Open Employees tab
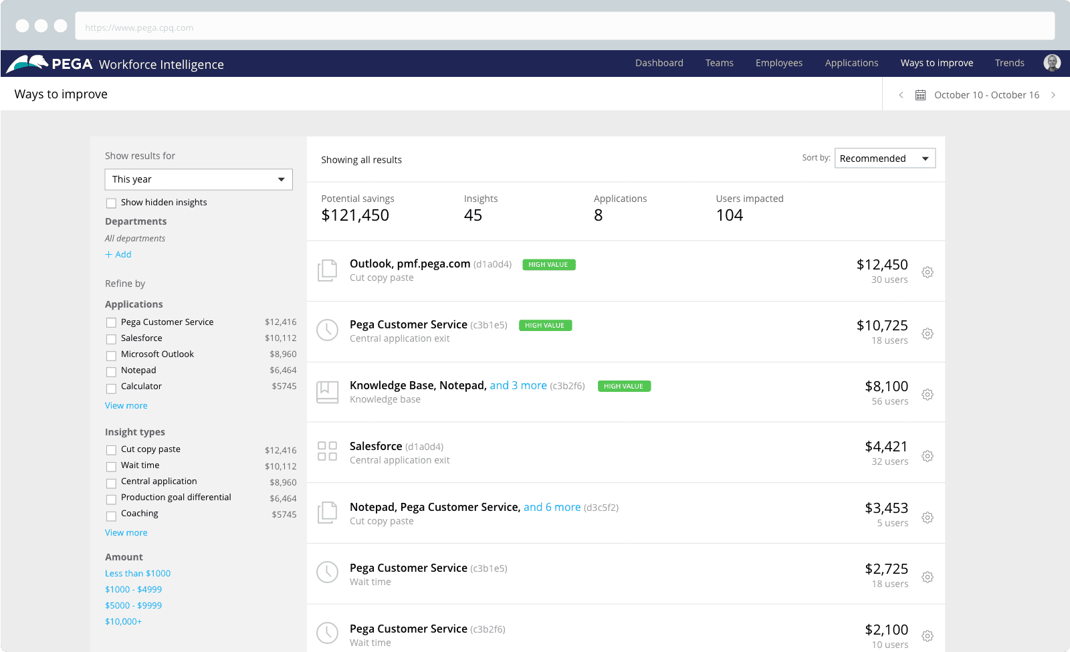 click(779, 63)
